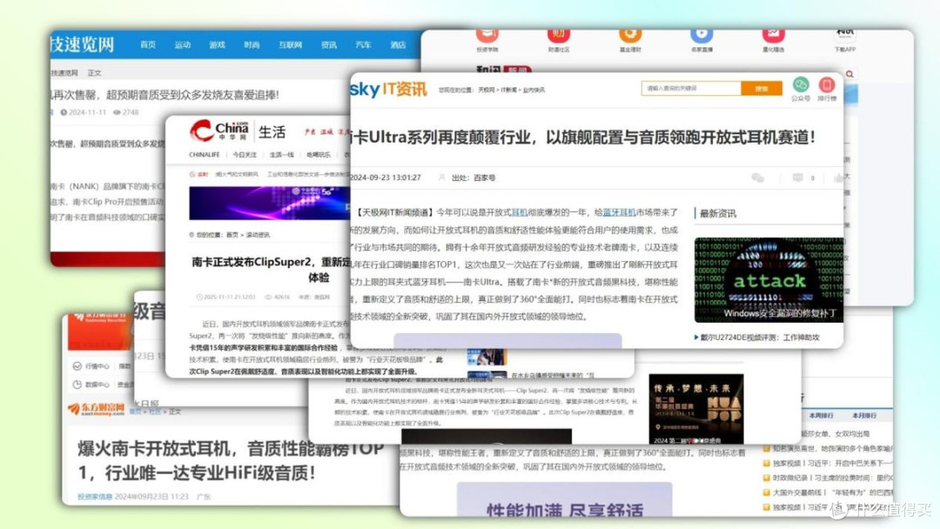This screenshot has height=529, width=940.
Task: Open 酒店 in 技速览网 navigation bar
Action: 398,45
